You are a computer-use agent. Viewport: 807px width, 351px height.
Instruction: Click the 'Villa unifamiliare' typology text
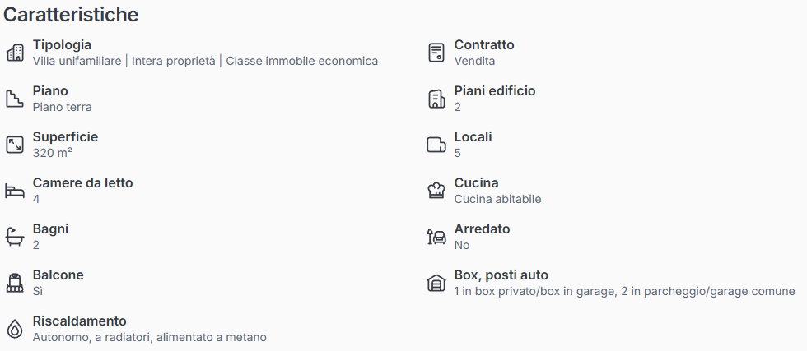[x=77, y=61]
